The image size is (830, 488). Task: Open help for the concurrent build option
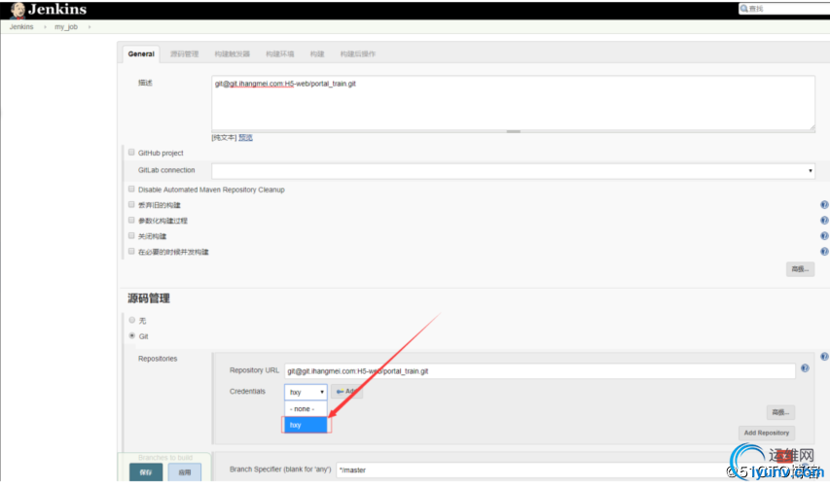(x=824, y=252)
